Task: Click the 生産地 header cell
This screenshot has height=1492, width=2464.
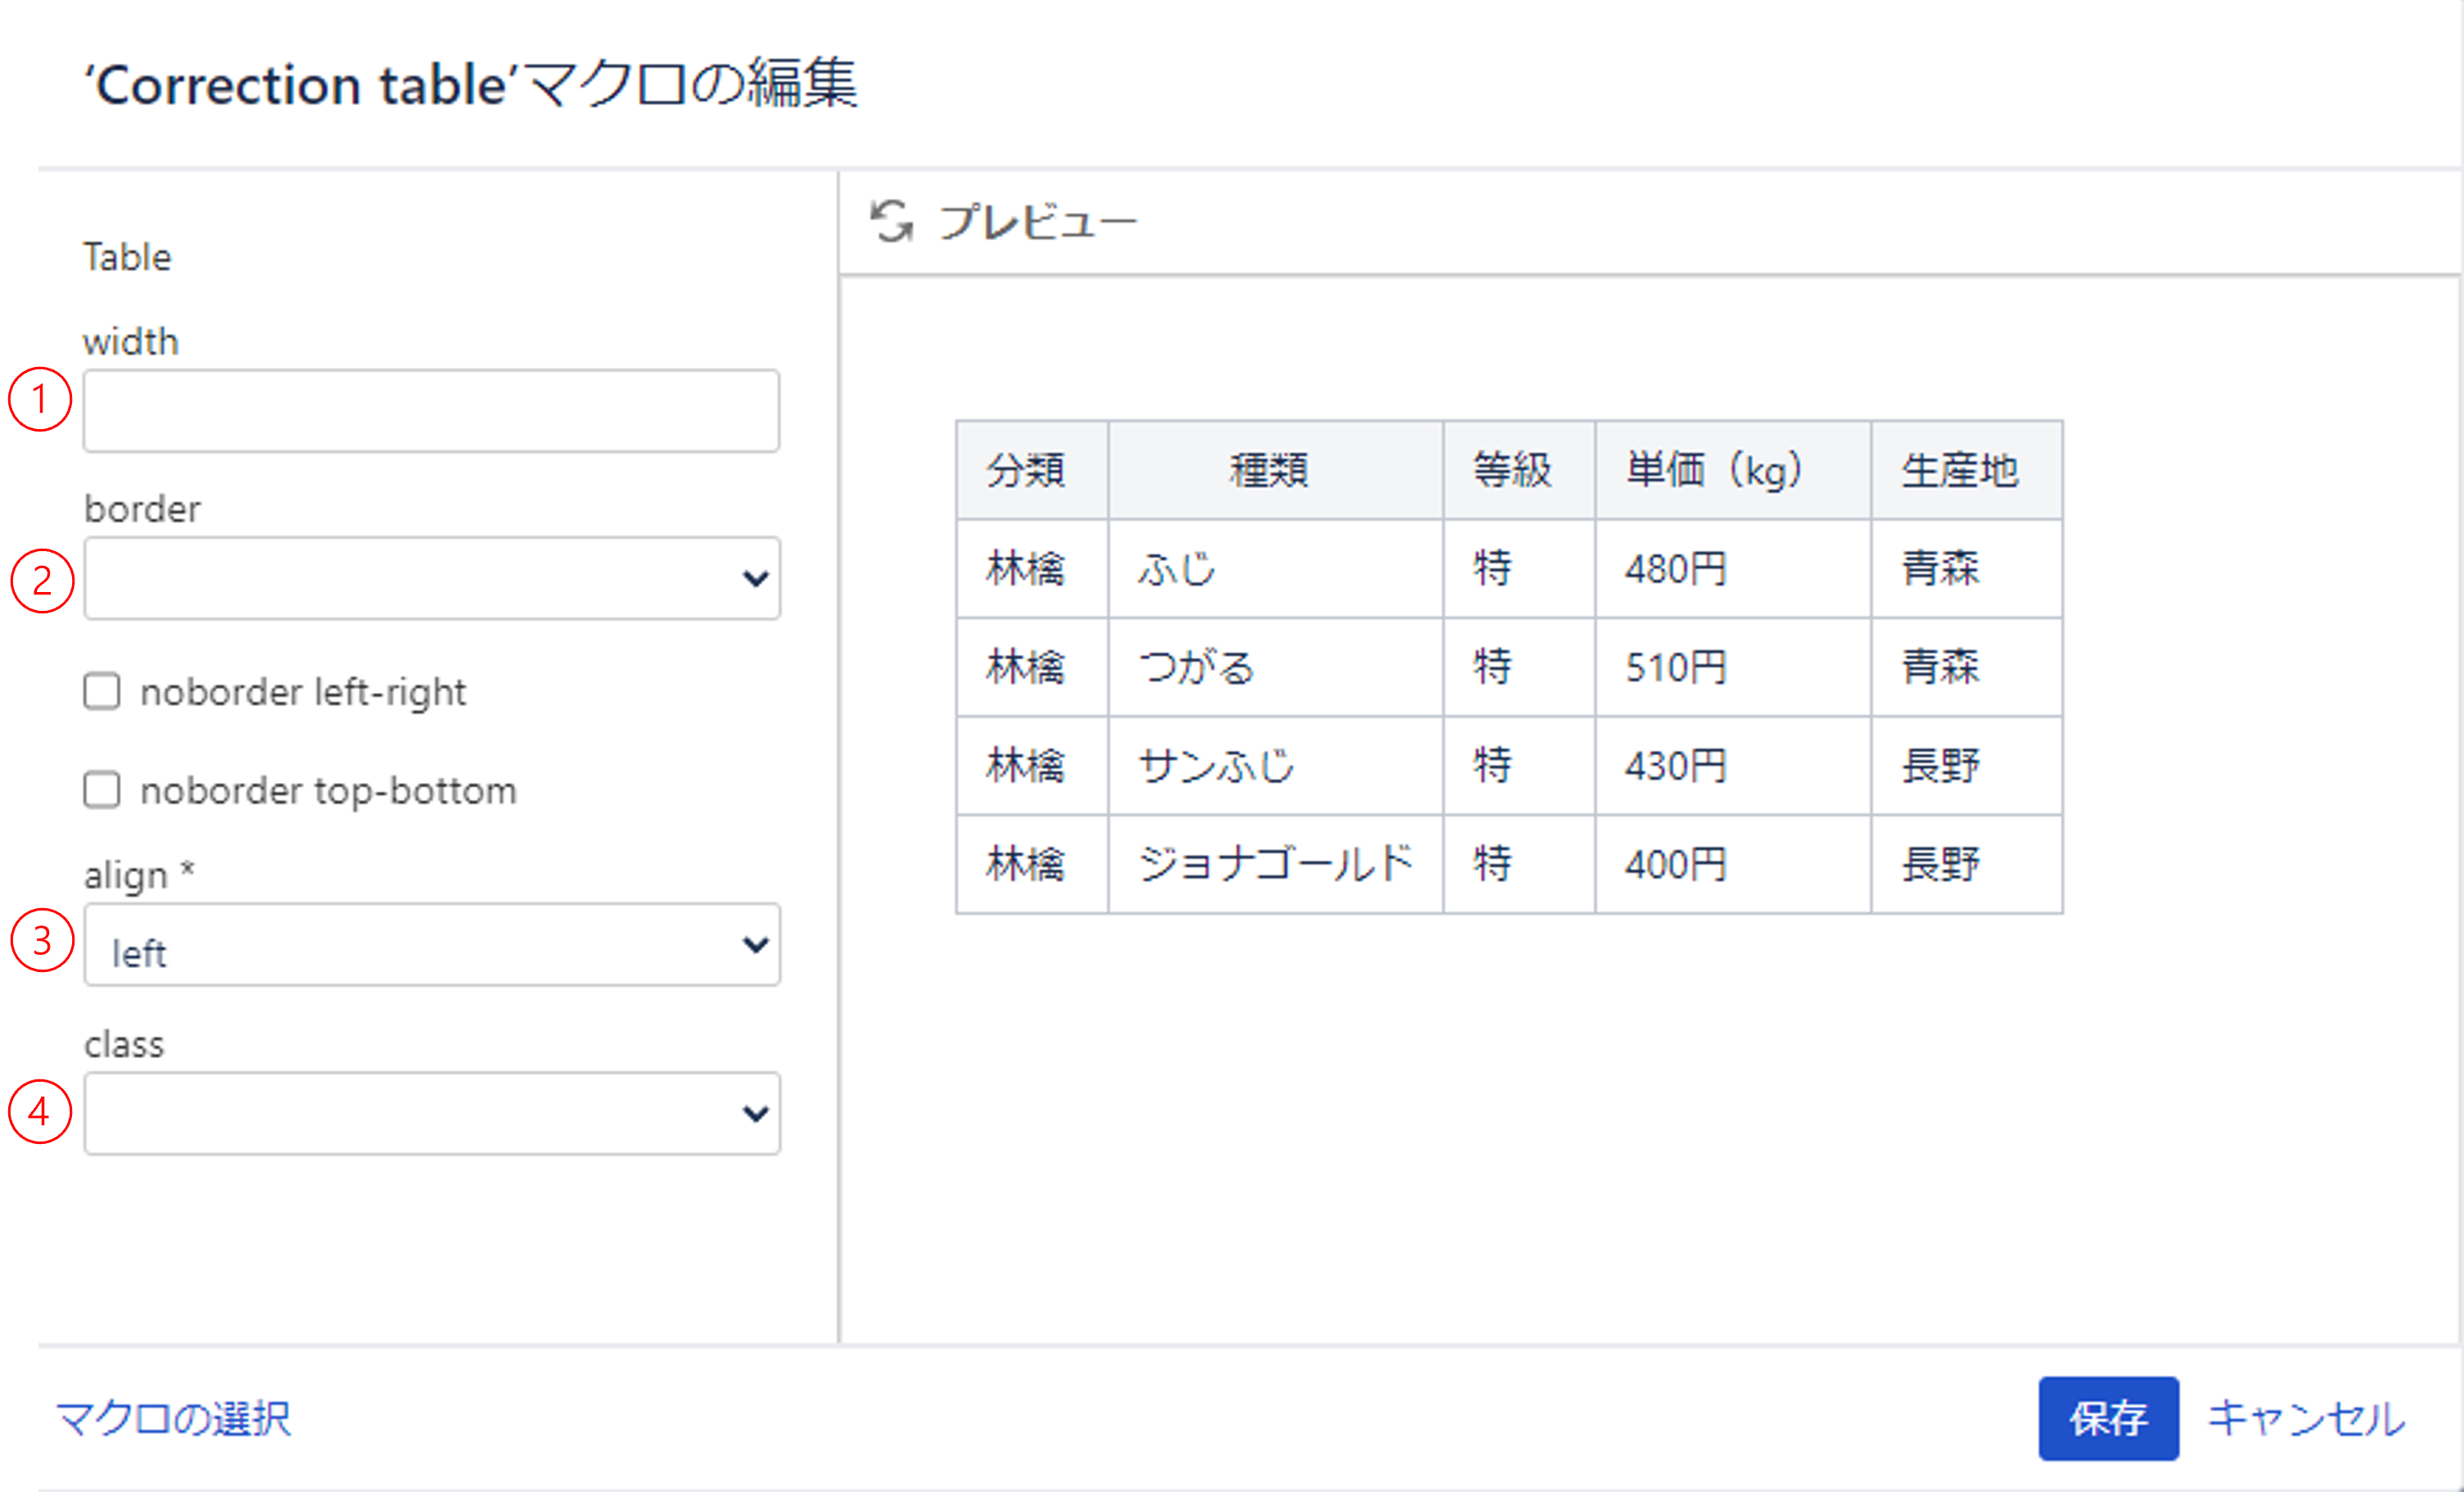Action: pyautogui.click(x=1967, y=470)
